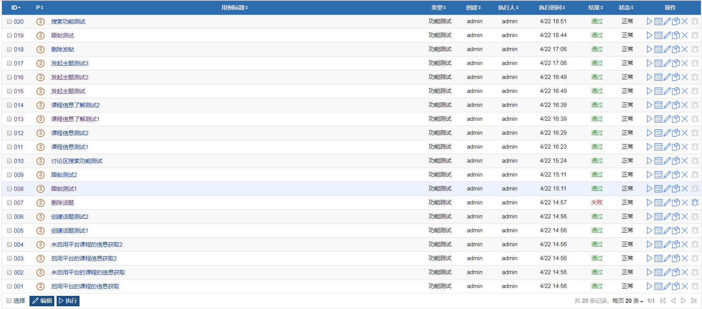Viewport: 702px width, 309px height.
Task: Click the 共 20 条记录 record count text
Action: (591, 301)
